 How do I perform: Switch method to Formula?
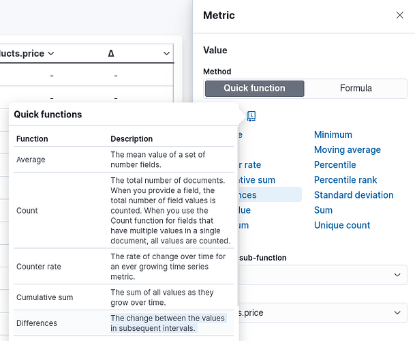356,88
